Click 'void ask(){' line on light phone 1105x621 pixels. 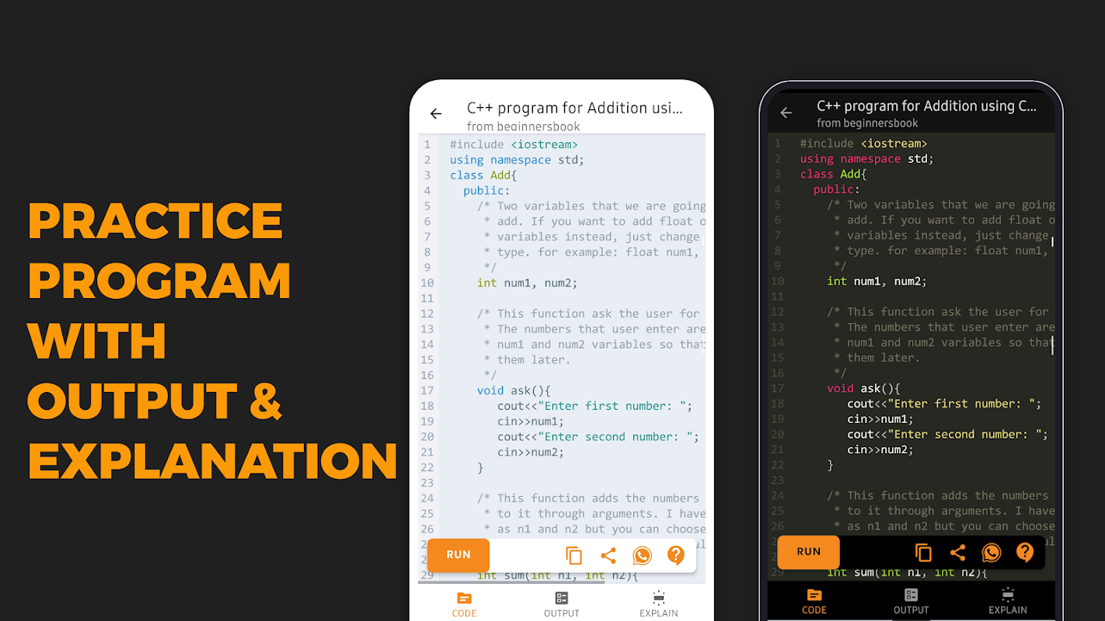[x=514, y=390]
